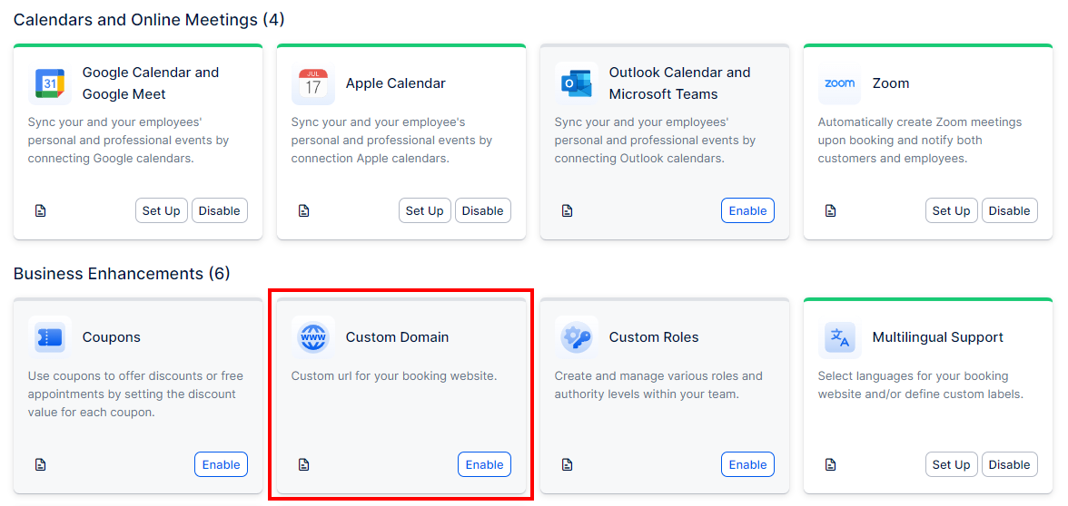Open documentation icon in Coupons card
This screenshot has width=1068, height=506.
(x=40, y=464)
